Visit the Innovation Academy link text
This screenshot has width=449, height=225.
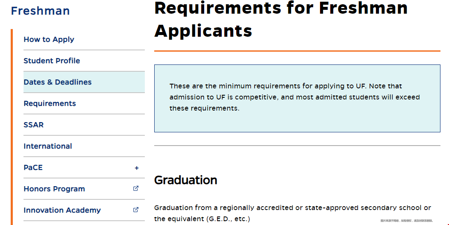coord(62,210)
